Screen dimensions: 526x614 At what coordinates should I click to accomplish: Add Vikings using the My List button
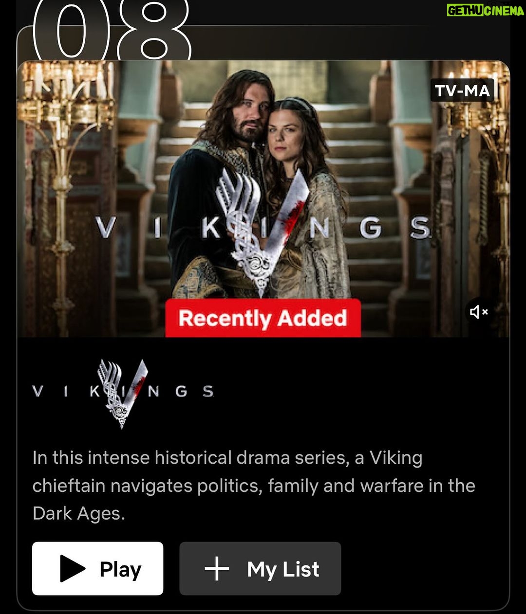[x=260, y=569]
